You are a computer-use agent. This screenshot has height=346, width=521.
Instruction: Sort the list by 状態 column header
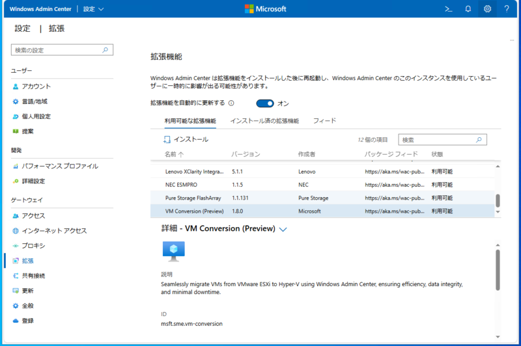coord(437,154)
